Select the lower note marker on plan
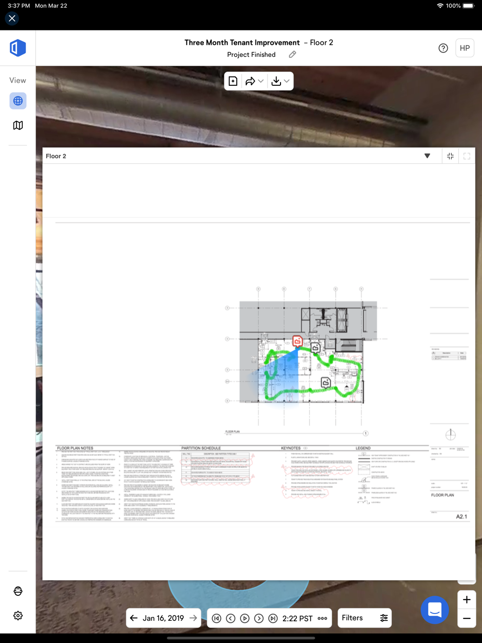Image resolution: width=482 pixels, height=643 pixels. (326, 383)
